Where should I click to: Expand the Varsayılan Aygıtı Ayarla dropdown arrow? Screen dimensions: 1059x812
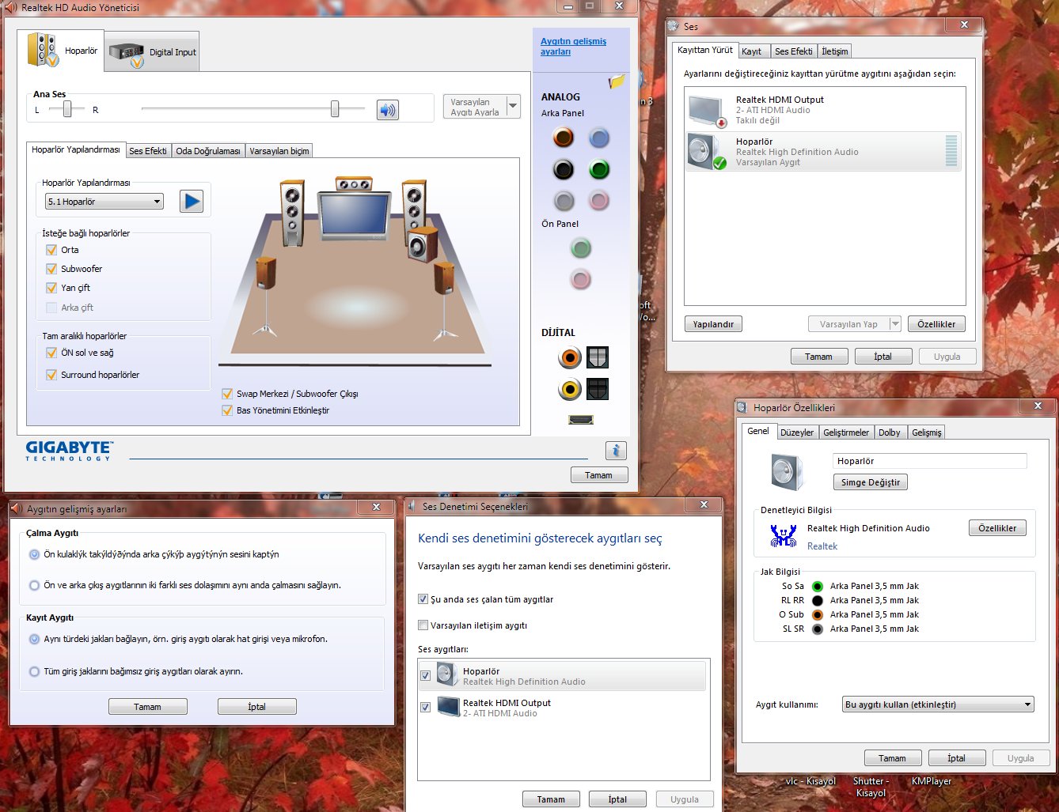coord(513,106)
